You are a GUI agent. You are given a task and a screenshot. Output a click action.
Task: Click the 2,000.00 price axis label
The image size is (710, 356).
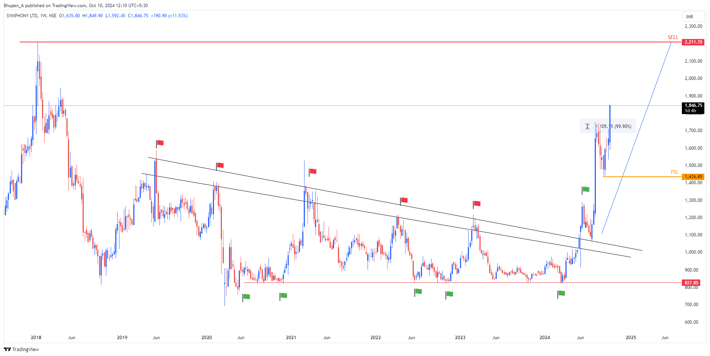pos(693,78)
